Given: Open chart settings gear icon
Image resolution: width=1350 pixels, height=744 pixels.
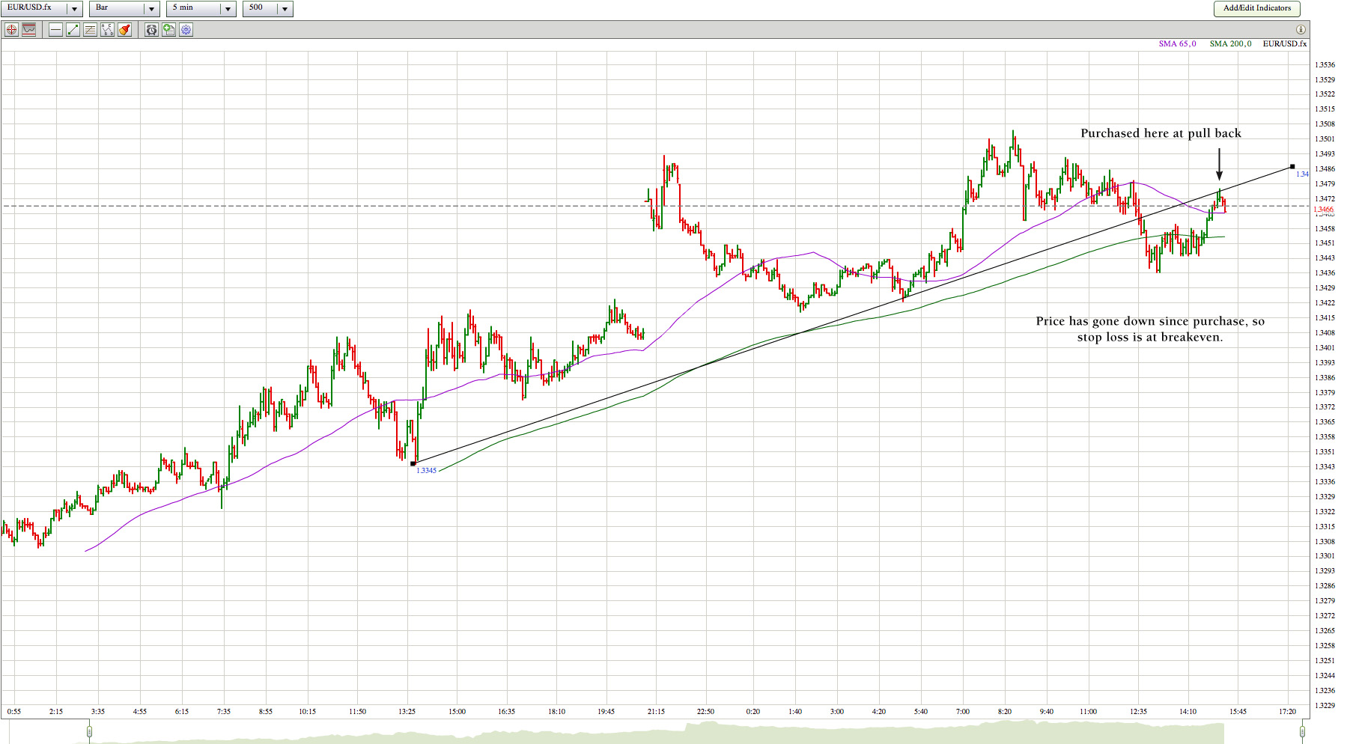Looking at the screenshot, I should coord(186,30).
